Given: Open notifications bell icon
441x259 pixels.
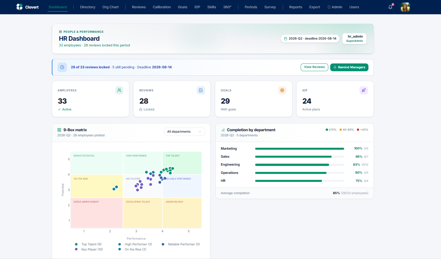Looking at the screenshot, I should (390, 7).
